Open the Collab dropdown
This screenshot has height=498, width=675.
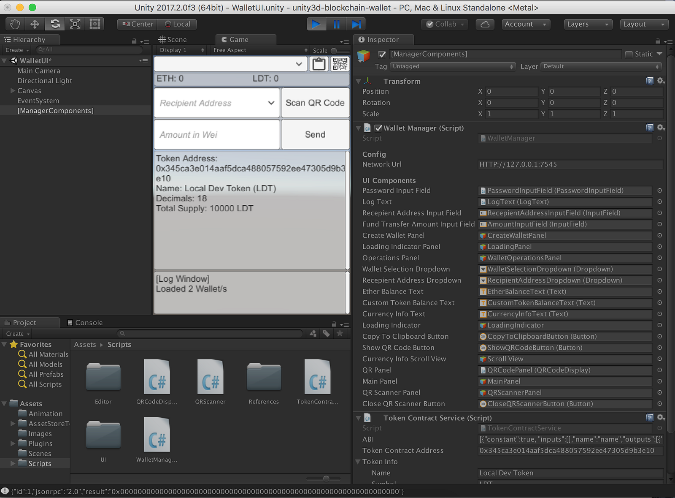[445, 24]
